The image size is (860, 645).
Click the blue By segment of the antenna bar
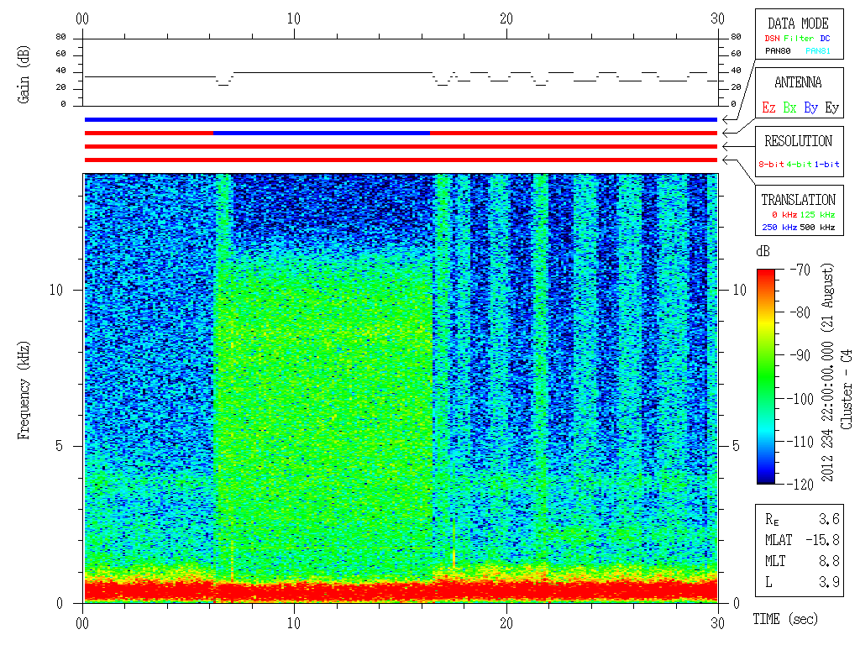(322, 133)
